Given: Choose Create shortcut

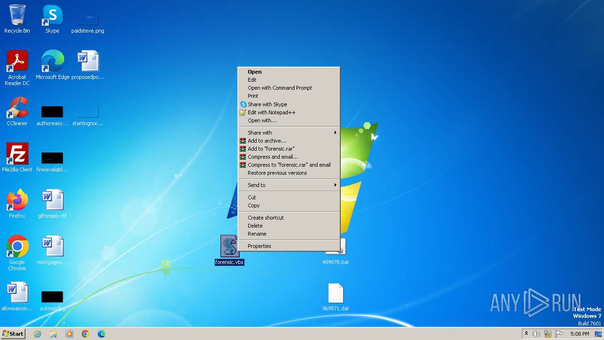Looking at the screenshot, I should 288,218.
